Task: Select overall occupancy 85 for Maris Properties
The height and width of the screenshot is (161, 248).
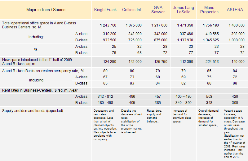Action: (x=209, y=71)
